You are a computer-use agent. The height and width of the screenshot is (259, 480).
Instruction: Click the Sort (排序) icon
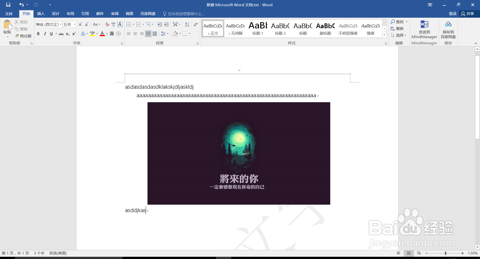pos(187,24)
